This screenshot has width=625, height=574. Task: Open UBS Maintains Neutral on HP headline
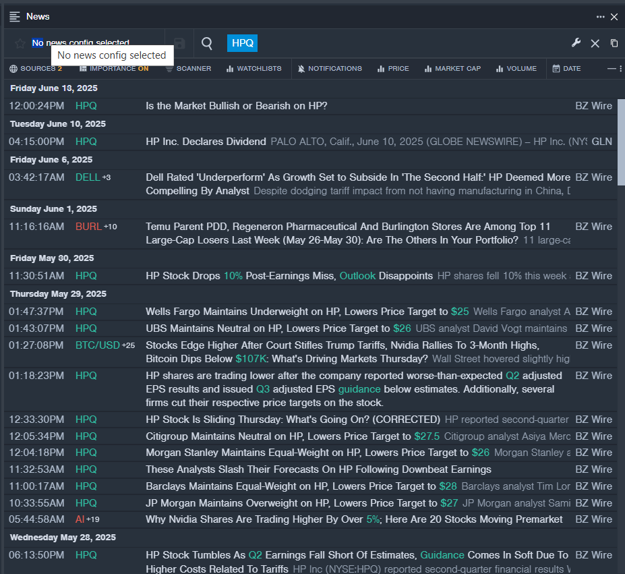coord(278,328)
